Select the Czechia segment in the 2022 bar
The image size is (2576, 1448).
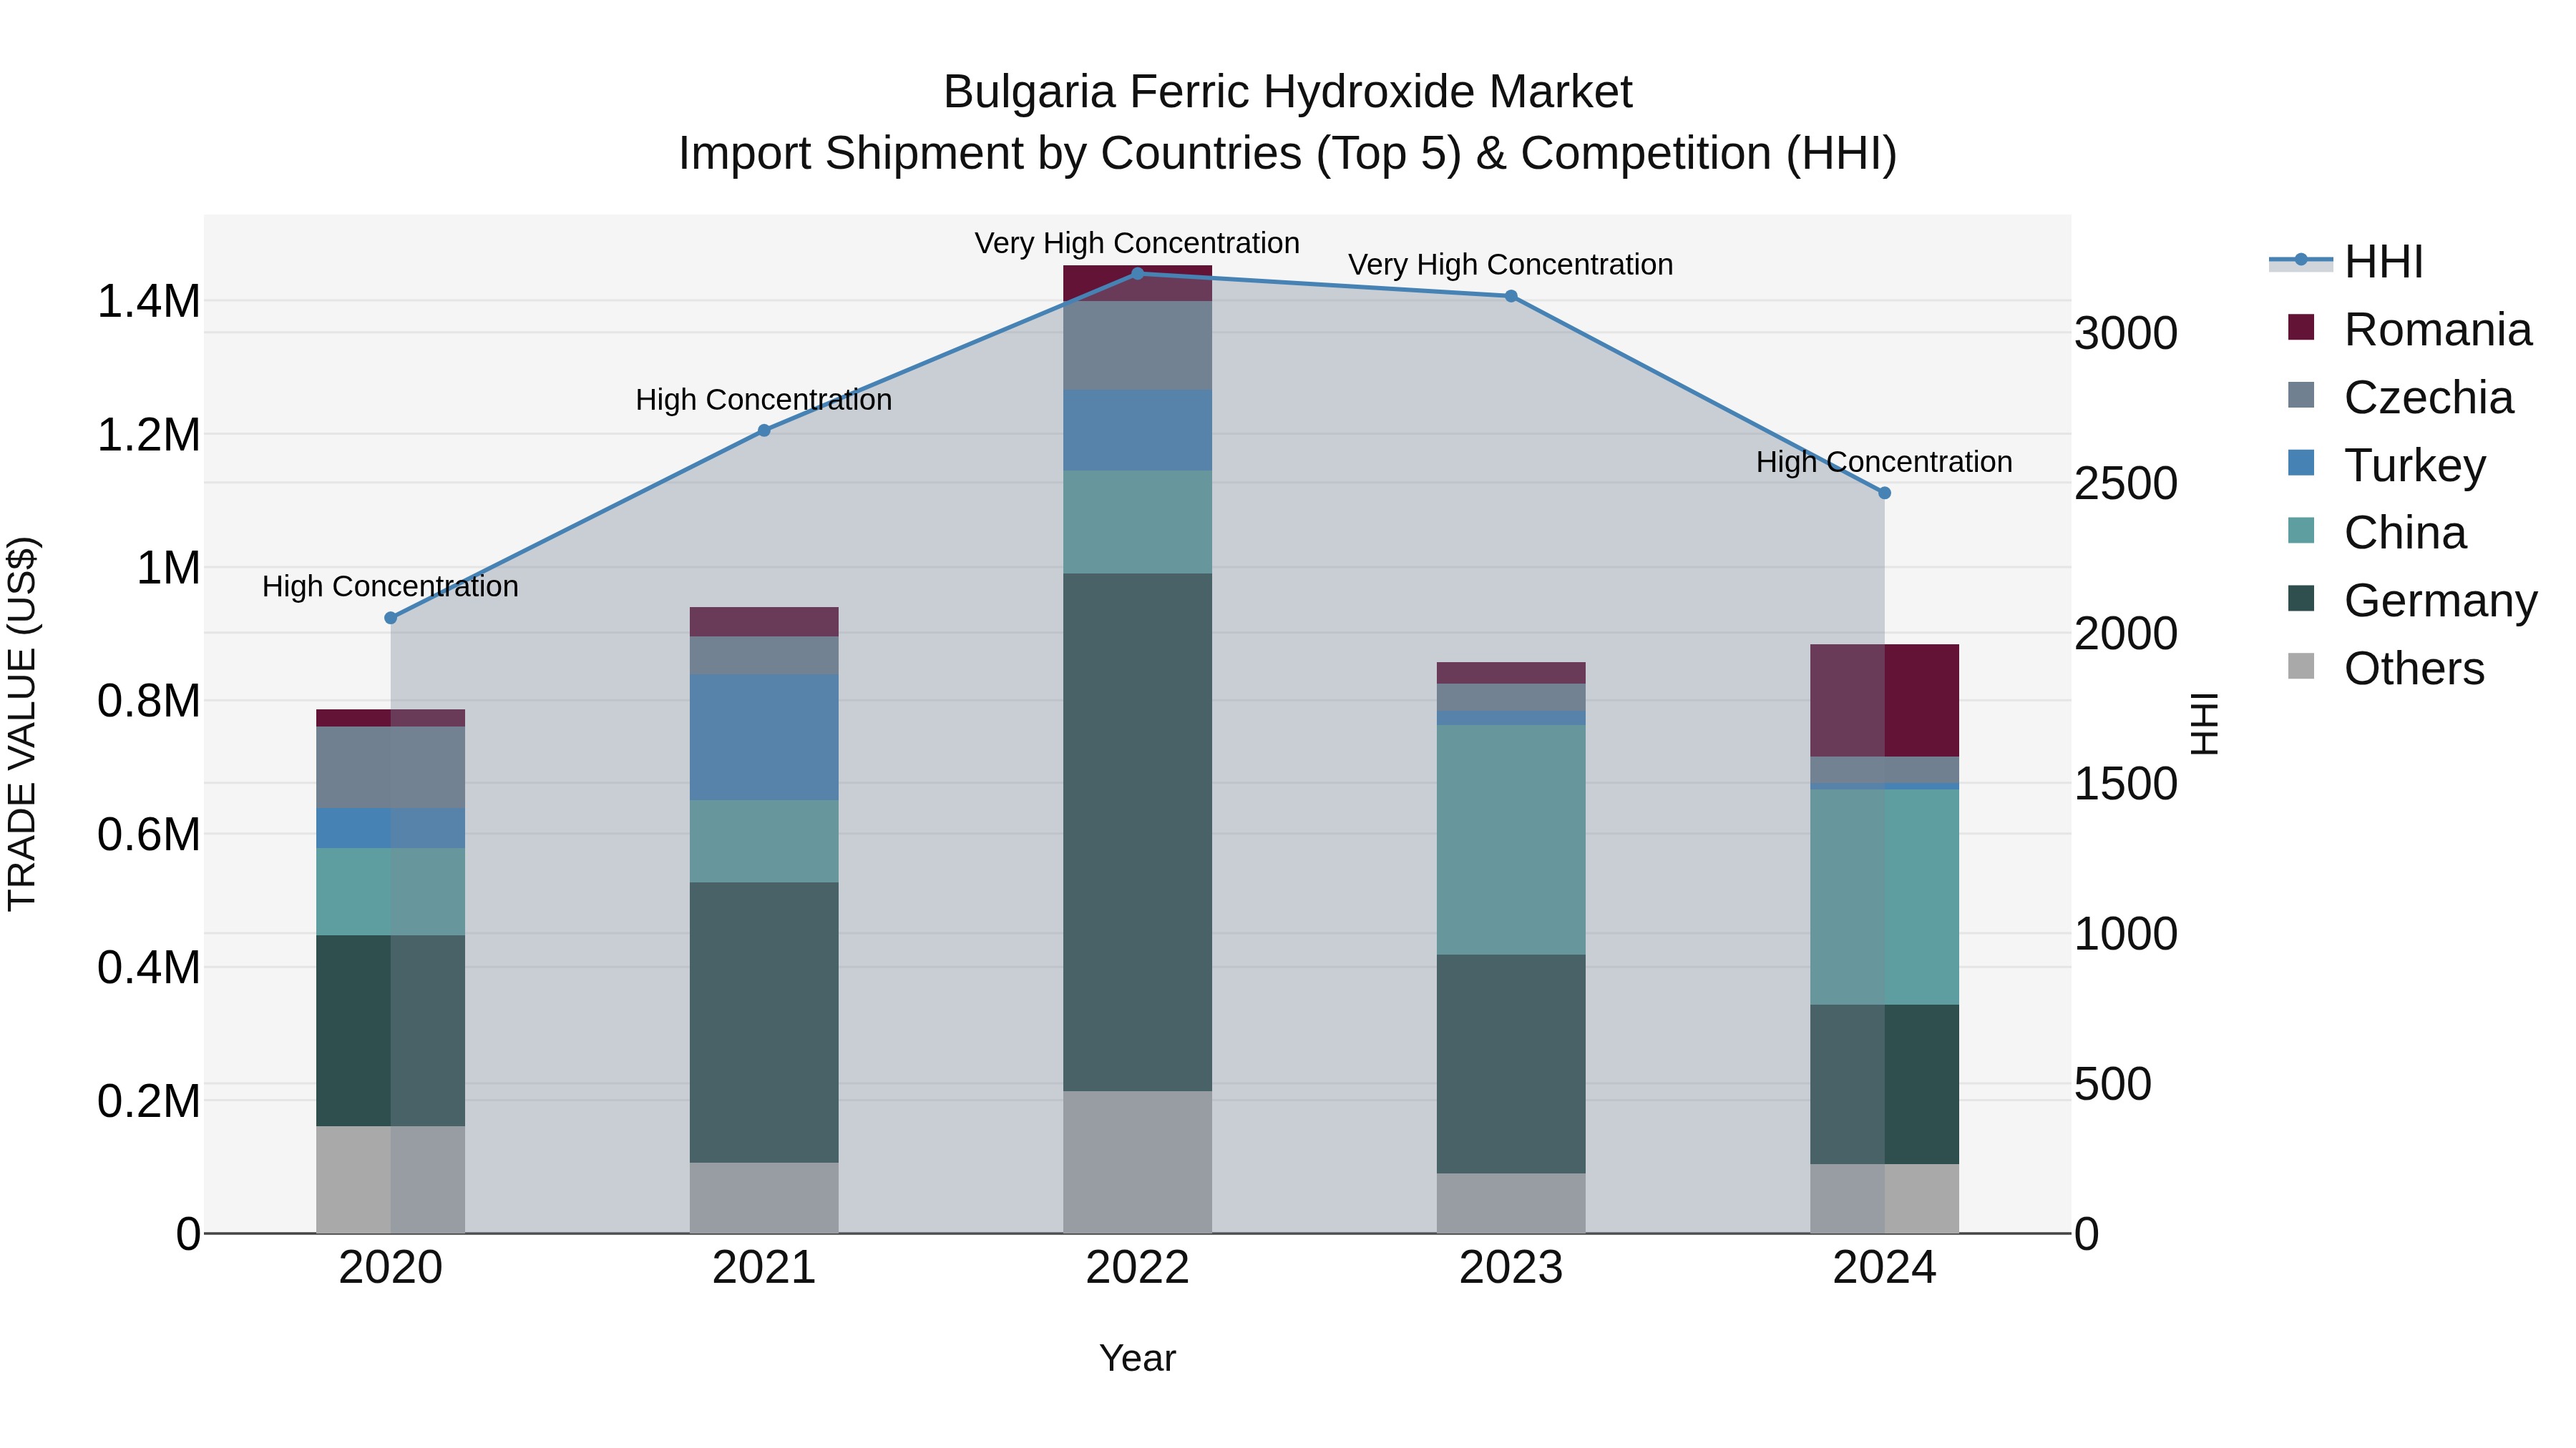[1137, 345]
